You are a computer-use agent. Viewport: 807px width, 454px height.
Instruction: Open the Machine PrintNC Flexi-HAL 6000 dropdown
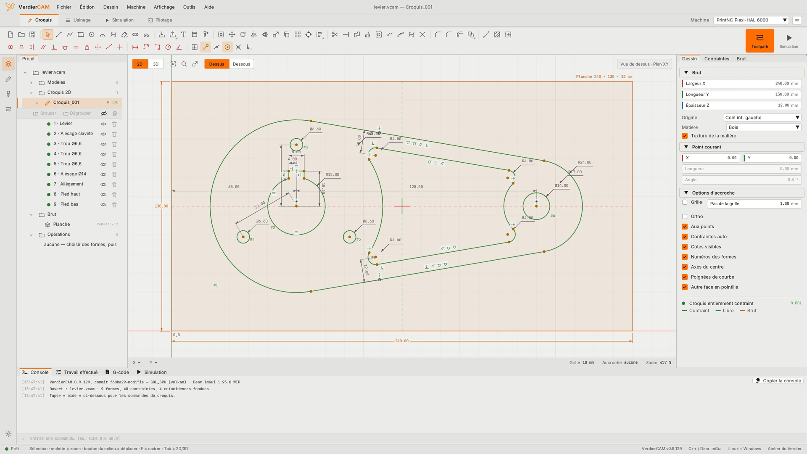click(x=751, y=20)
